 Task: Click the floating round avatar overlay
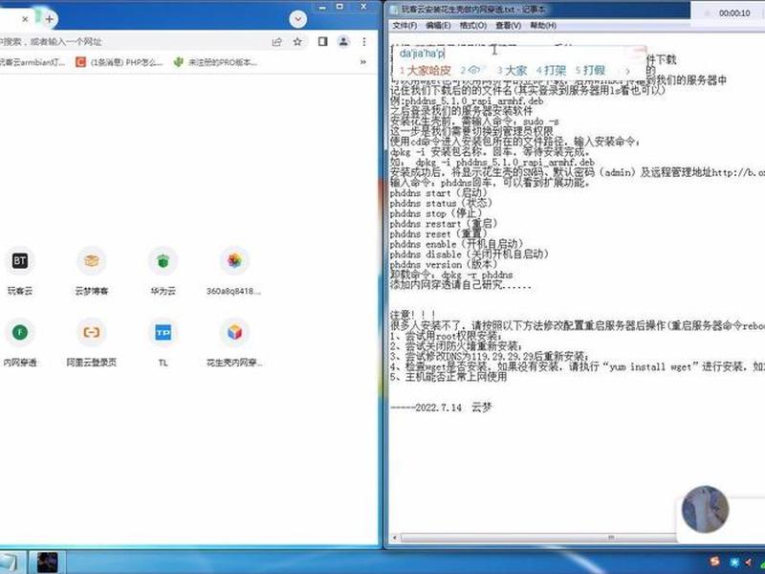[x=705, y=510]
